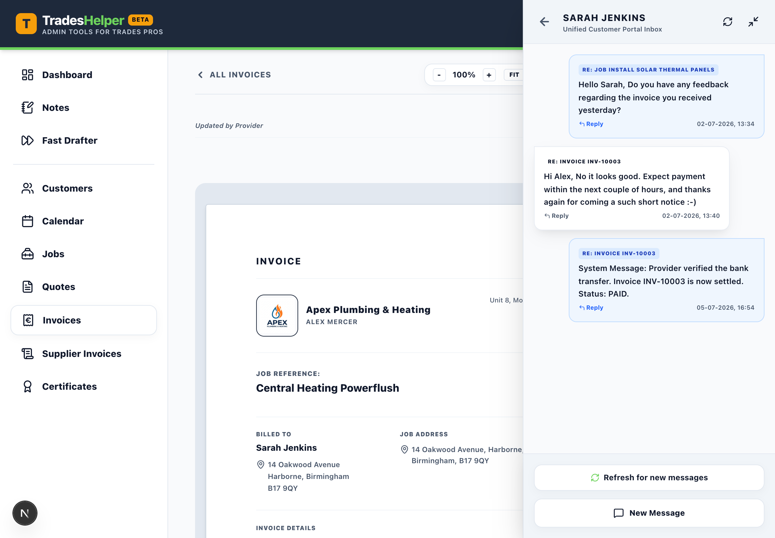Image resolution: width=775 pixels, height=538 pixels.
Task: Click the TradesHelper orange T logo
Action: point(26,24)
